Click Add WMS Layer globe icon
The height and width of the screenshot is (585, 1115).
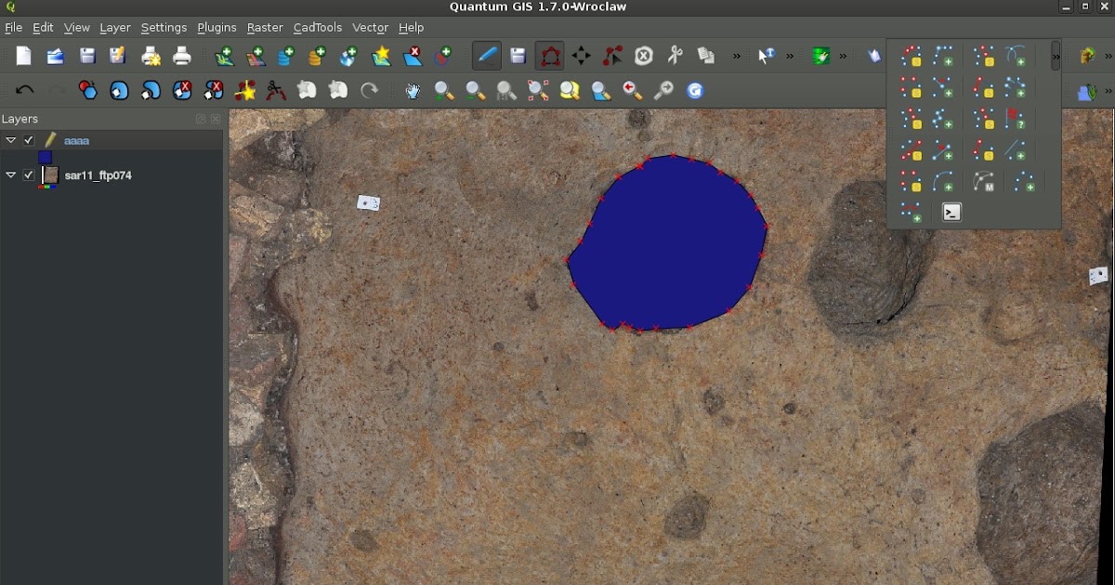pyautogui.click(x=349, y=57)
